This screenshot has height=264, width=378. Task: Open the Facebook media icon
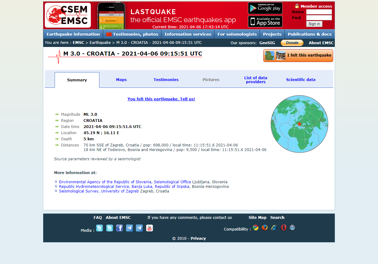119,228
